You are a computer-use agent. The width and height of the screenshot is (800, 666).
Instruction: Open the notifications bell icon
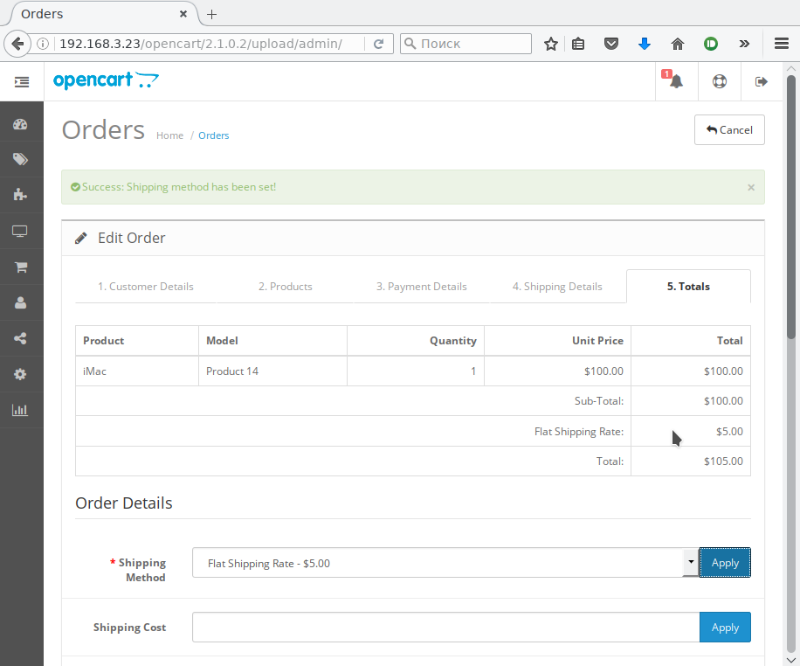676,81
